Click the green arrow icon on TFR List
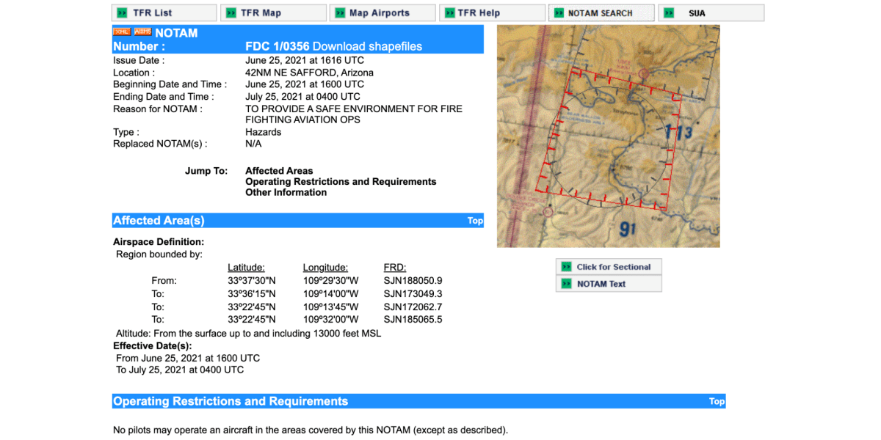The image size is (881, 440). tap(122, 13)
